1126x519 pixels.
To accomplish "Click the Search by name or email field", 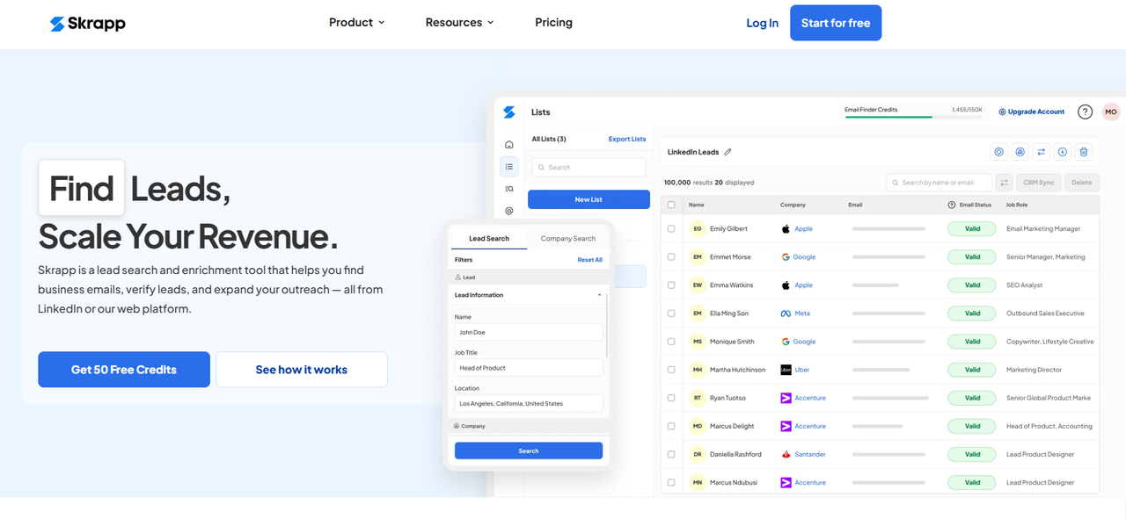I will pos(939,182).
